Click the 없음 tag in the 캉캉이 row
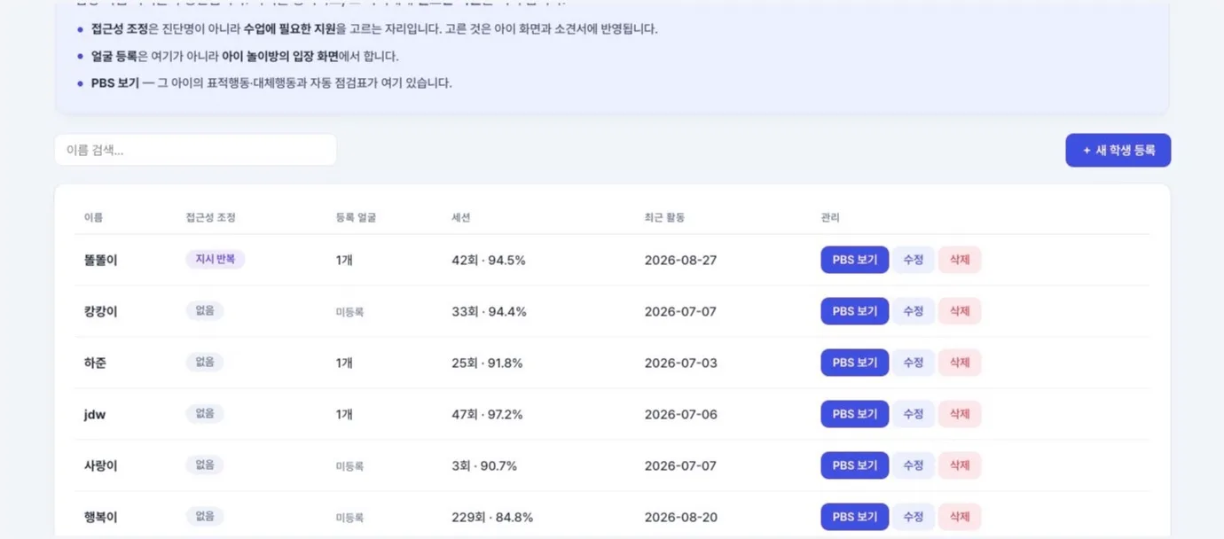The height and width of the screenshot is (539, 1224). click(x=205, y=311)
